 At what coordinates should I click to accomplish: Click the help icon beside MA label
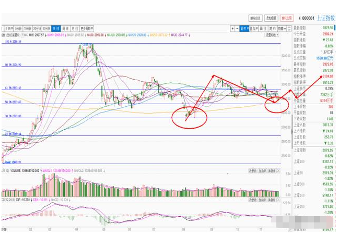point(22,35)
